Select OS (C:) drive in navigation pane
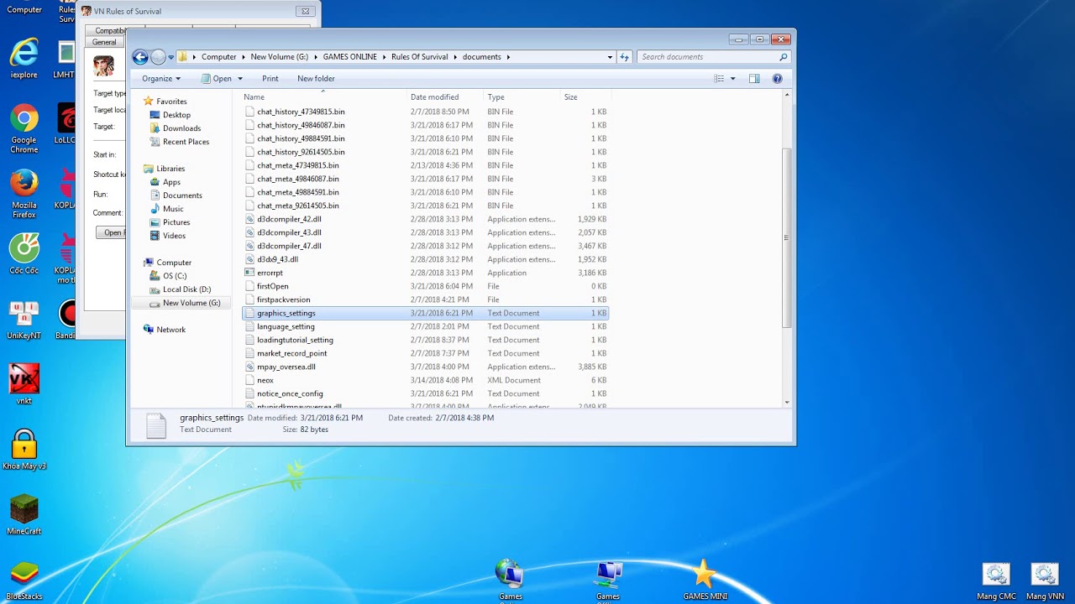 [x=175, y=276]
